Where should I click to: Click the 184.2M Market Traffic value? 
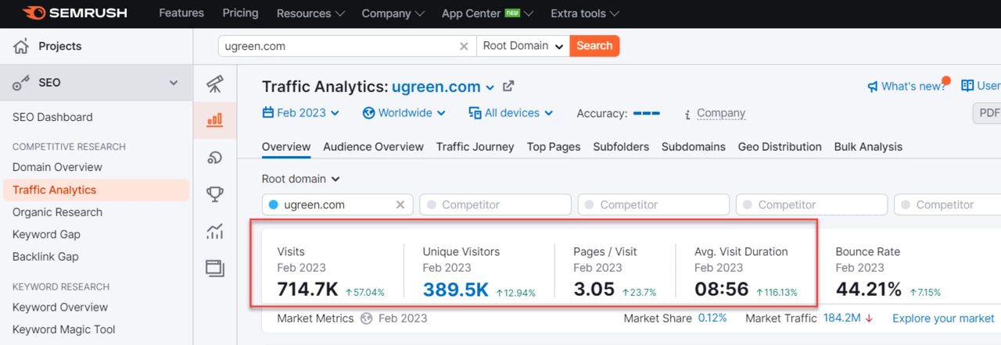coord(841,318)
